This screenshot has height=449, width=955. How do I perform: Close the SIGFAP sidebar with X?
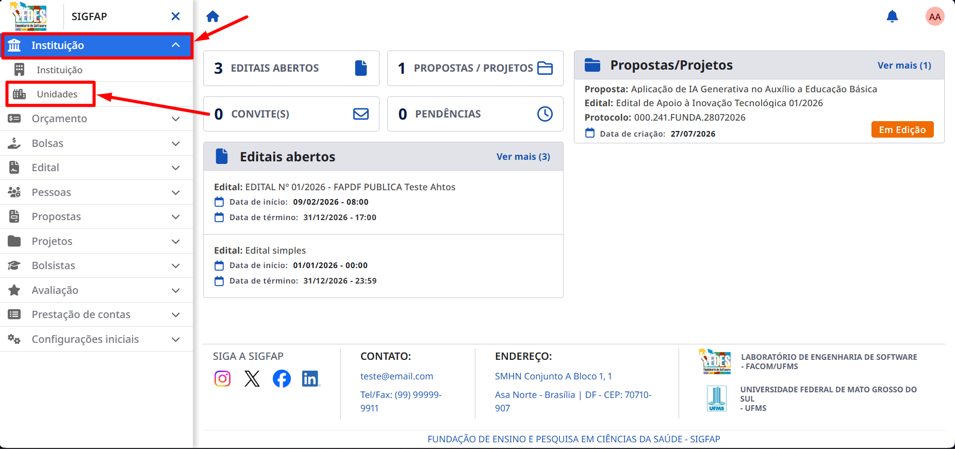tap(175, 16)
